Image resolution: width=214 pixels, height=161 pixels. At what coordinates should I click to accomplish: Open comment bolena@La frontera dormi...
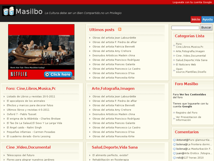pos(194,144)
